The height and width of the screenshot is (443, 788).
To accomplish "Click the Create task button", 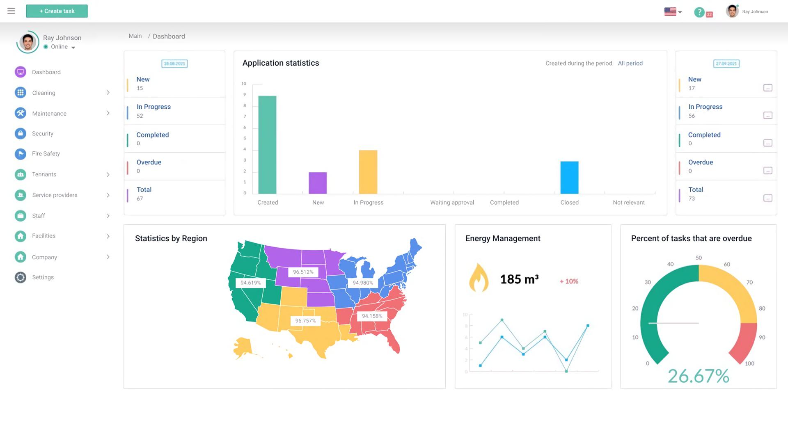I will (x=57, y=11).
